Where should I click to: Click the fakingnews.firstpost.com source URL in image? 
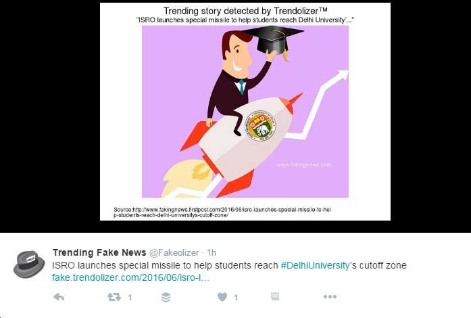222,212
